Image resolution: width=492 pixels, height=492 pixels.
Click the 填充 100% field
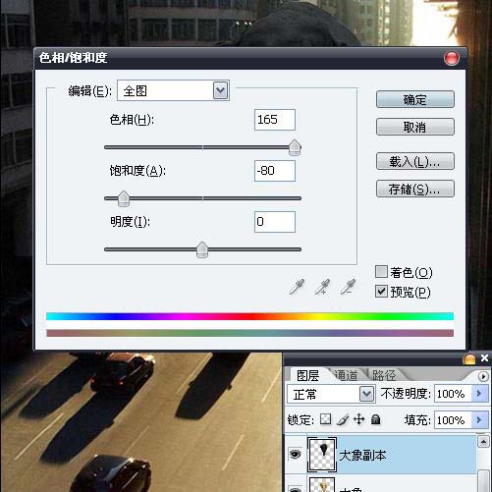454,420
